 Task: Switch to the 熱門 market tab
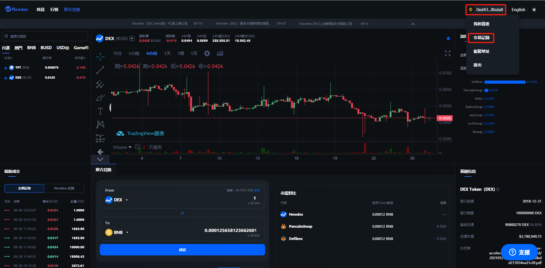18,48
